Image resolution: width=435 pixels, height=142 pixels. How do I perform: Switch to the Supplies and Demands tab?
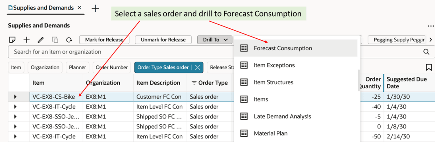[43, 8]
